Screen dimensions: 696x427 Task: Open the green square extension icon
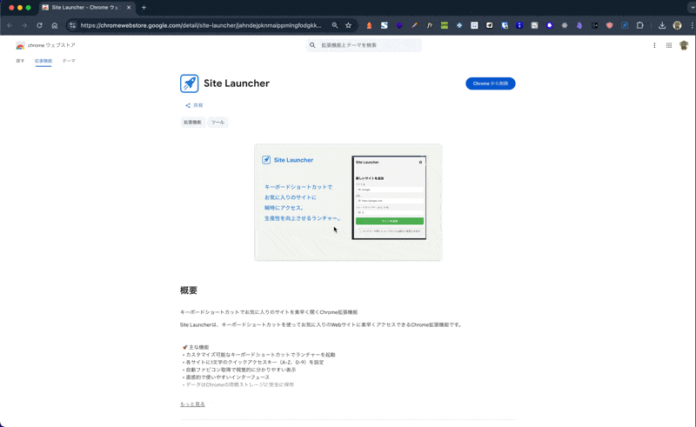(x=445, y=25)
